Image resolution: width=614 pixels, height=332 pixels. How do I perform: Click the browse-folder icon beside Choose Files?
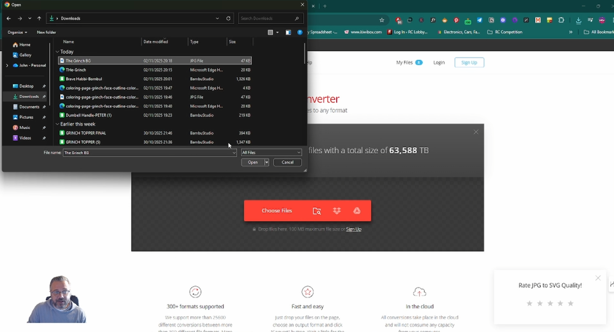pyautogui.click(x=317, y=211)
